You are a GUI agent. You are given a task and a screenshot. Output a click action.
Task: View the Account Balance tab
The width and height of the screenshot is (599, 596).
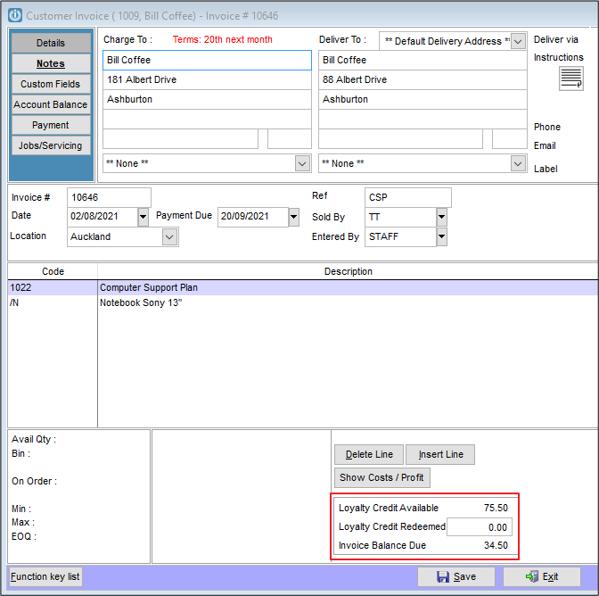(51, 104)
